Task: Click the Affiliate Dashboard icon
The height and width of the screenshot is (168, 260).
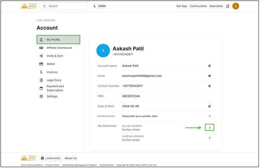Action: pos(41,48)
